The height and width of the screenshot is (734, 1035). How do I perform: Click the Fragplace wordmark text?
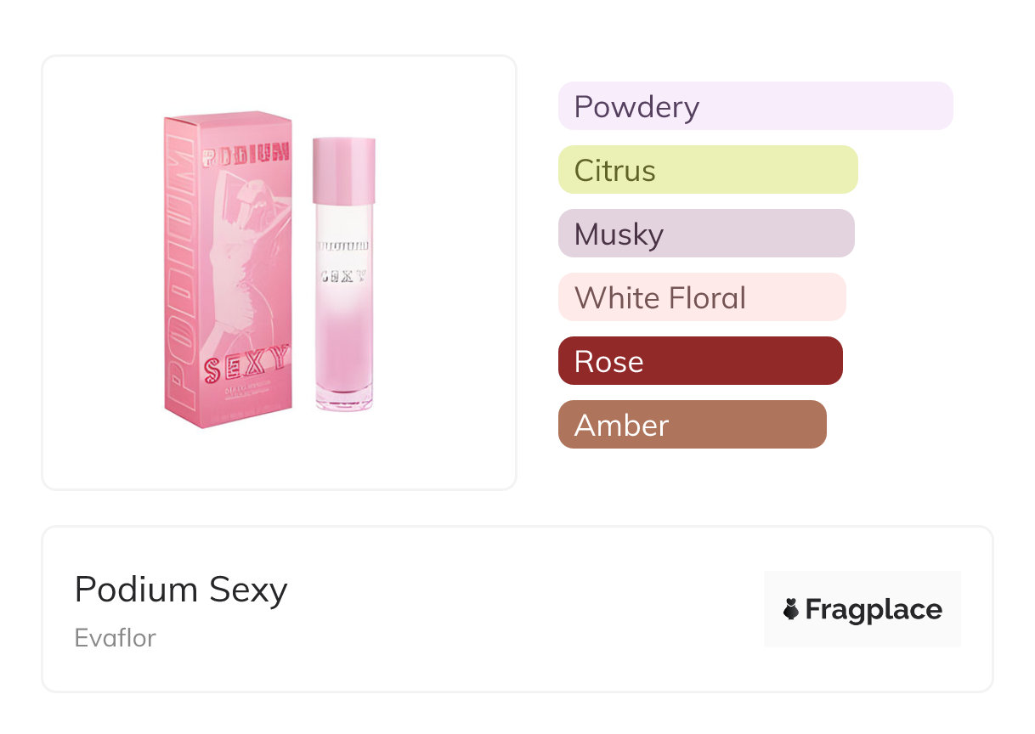click(874, 610)
